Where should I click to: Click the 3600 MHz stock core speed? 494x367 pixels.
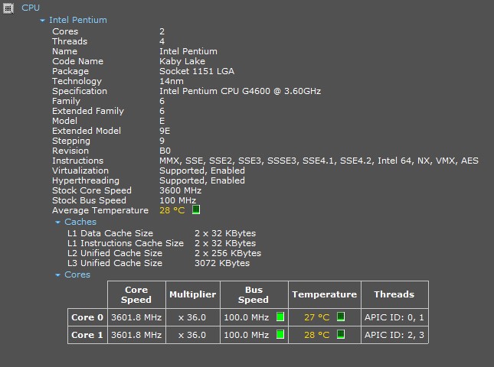(x=180, y=190)
